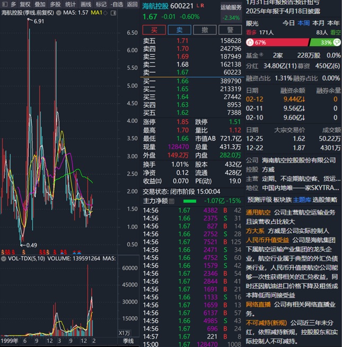
Task: Expand the chart indicator dropdown beside 前复权
Action: [x=58, y=13]
